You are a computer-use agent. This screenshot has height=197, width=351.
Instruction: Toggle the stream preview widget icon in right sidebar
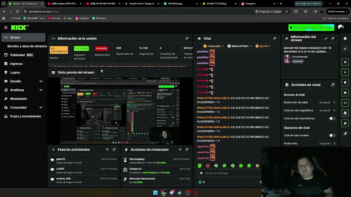345,62
